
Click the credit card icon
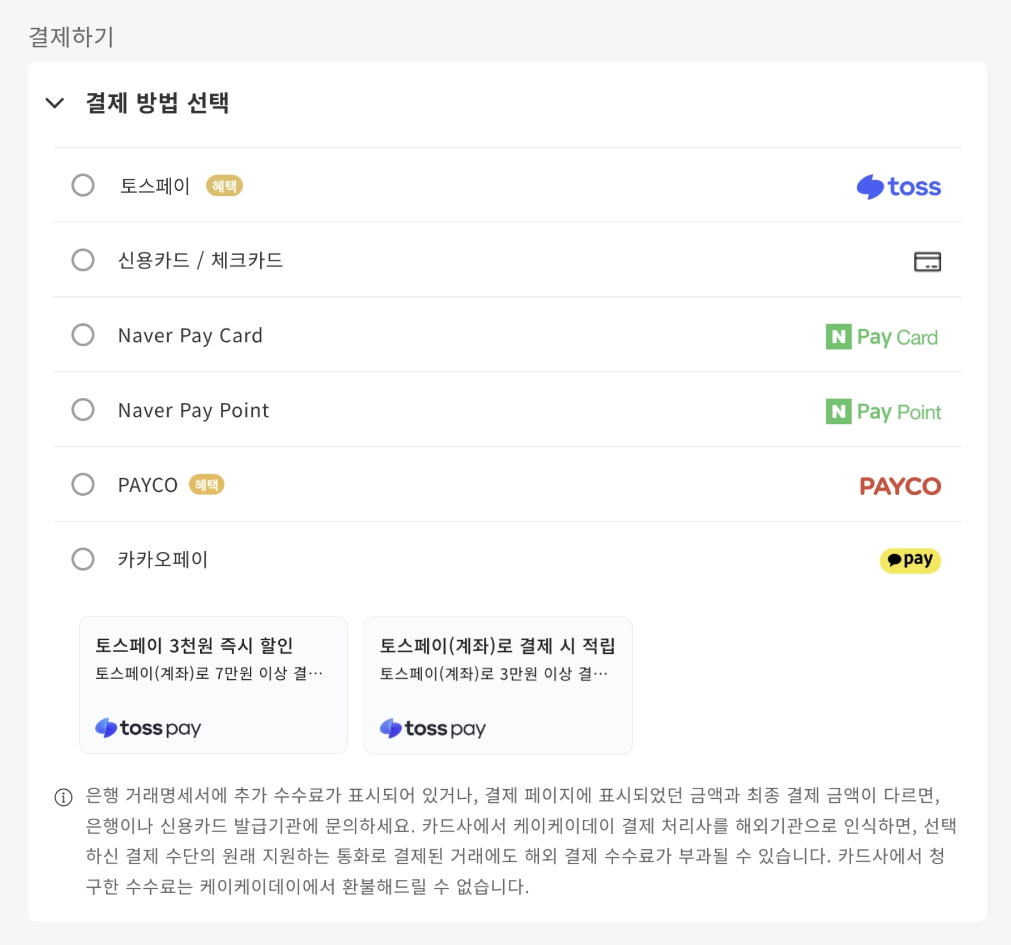pos(927,262)
